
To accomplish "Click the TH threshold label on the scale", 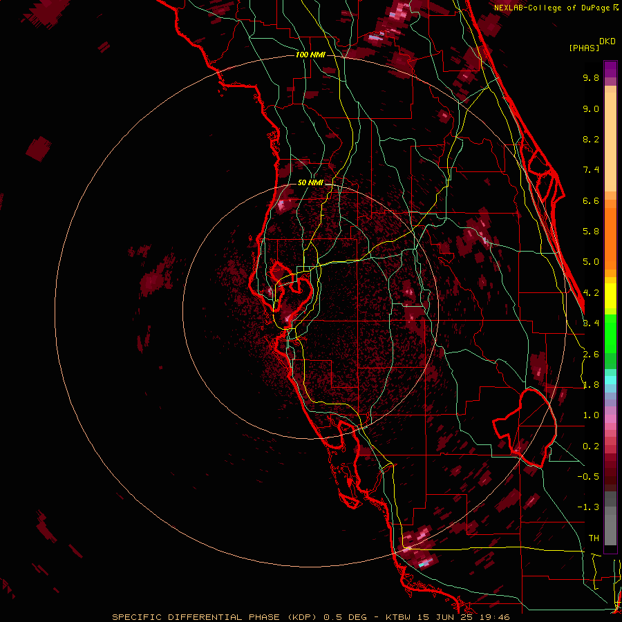I will coord(594,538).
